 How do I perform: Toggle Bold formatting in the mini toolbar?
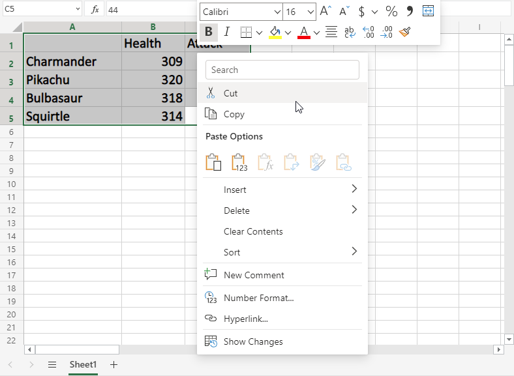(x=209, y=32)
